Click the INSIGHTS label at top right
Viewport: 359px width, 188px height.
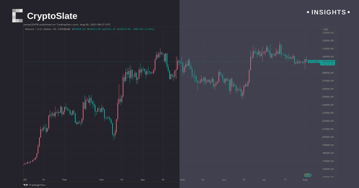[x=328, y=12]
